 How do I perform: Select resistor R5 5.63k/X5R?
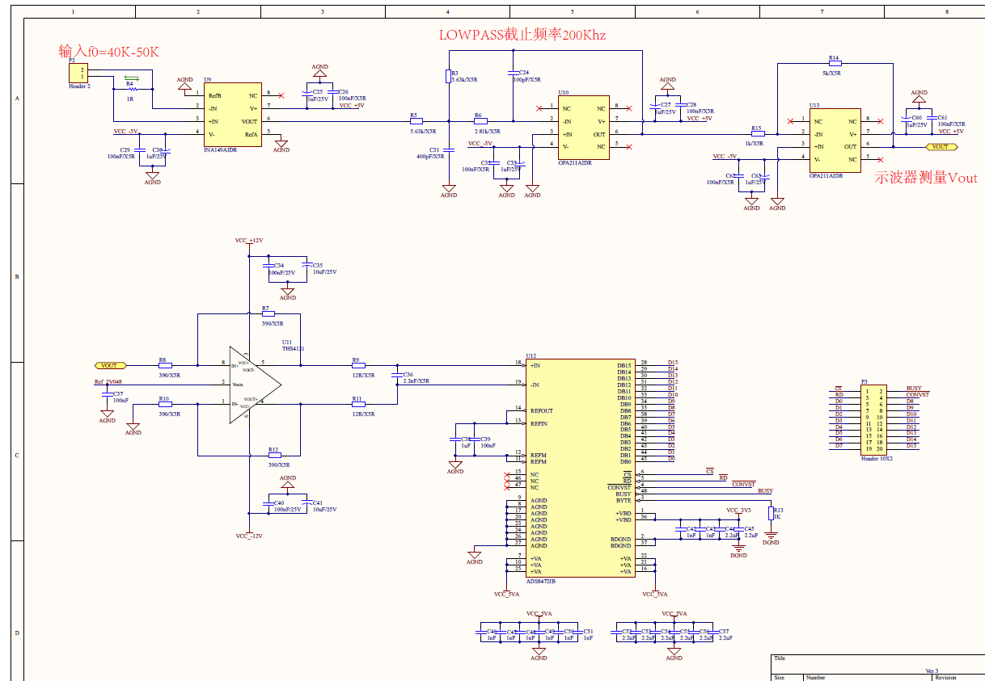pyautogui.click(x=416, y=121)
